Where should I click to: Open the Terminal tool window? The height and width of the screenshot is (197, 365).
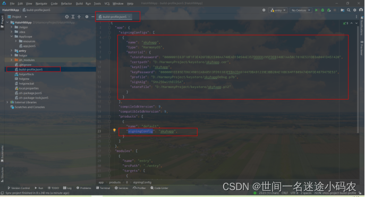[103, 188]
